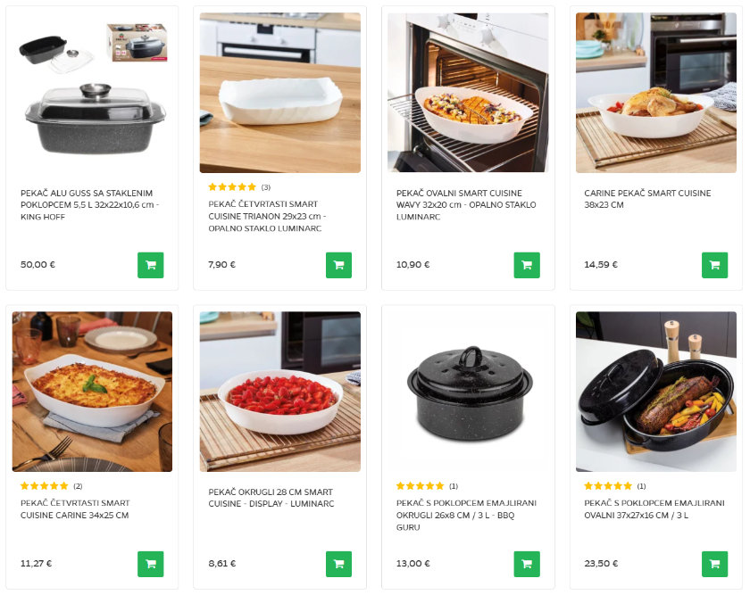The image size is (750, 595).
Task: Add the SMART CUISINE CARINE 34x25 to cart
Action: (151, 564)
